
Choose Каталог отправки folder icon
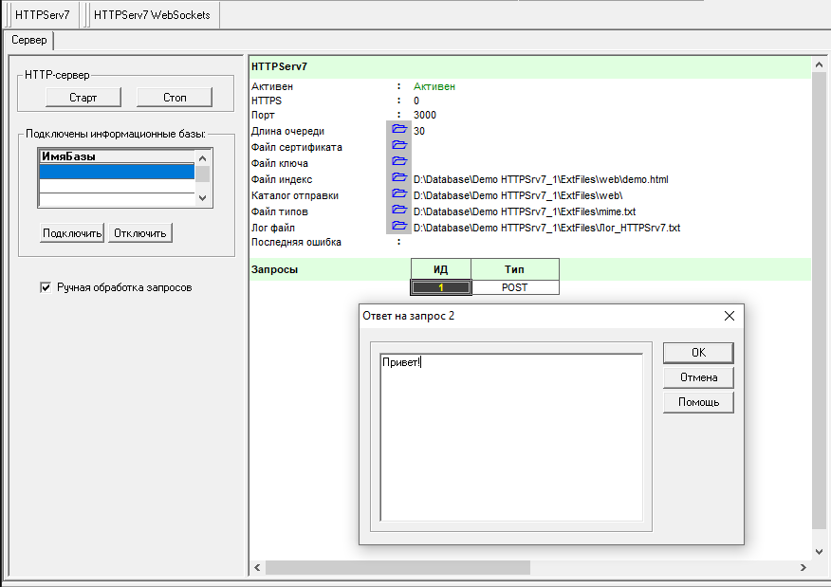coord(398,194)
